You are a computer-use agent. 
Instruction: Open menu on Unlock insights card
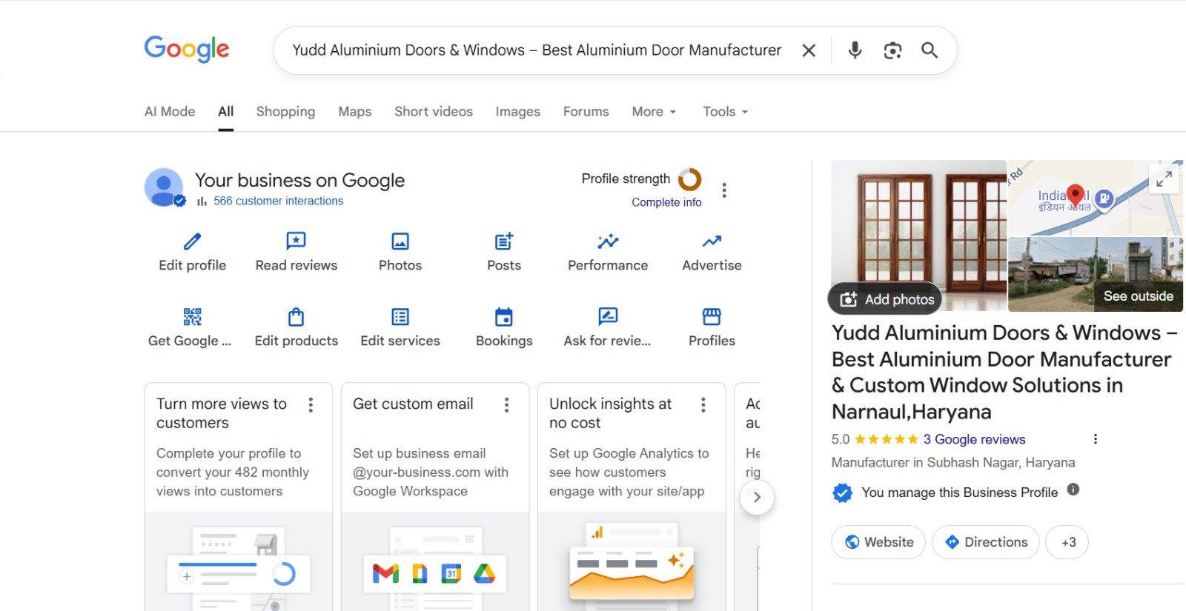pos(703,404)
